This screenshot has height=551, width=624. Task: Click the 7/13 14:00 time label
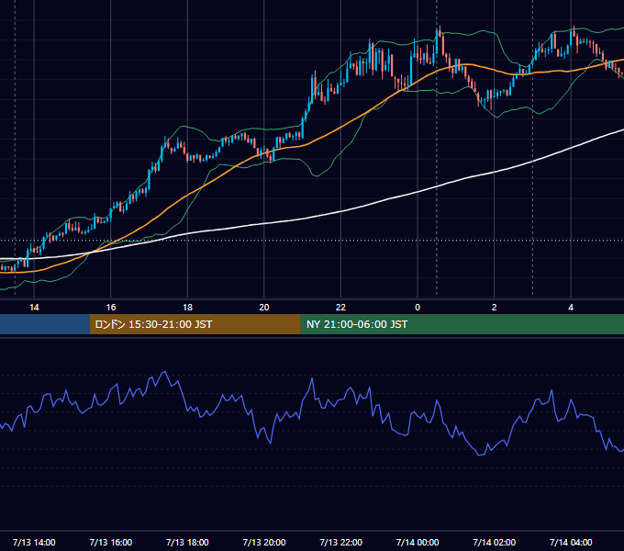click(34, 542)
